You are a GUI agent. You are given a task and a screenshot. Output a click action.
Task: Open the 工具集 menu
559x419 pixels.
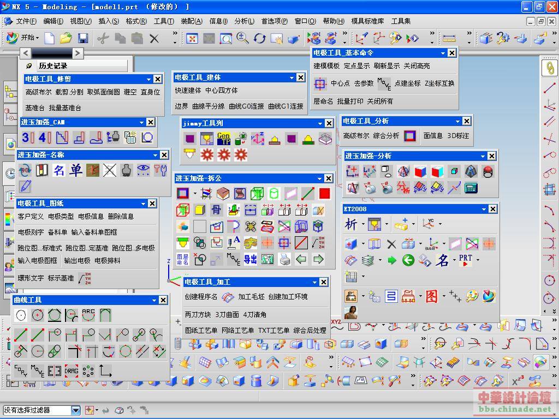pos(401,21)
